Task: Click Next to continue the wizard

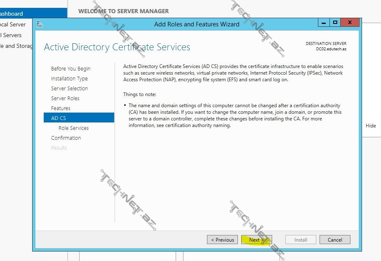Action: pyautogui.click(x=256, y=240)
